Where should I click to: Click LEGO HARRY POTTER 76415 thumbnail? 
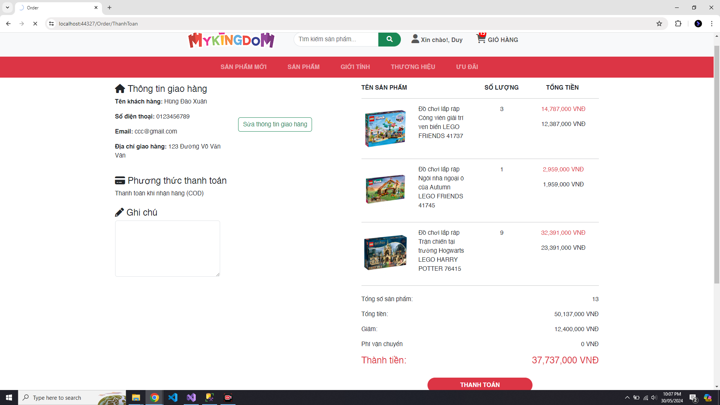pyautogui.click(x=385, y=252)
